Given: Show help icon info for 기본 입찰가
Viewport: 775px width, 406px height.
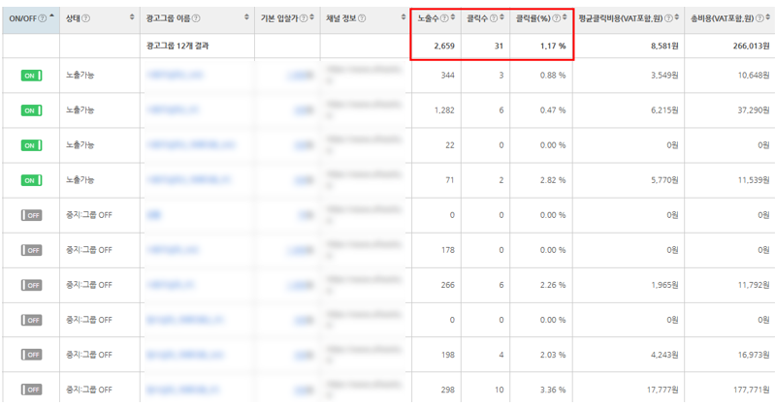Looking at the screenshot, I should point(306,17).
